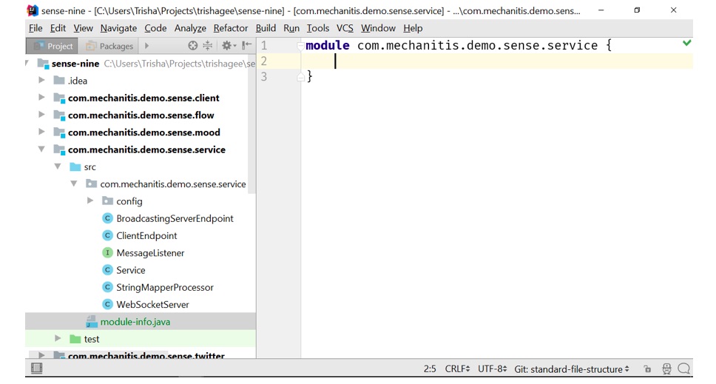Viewport: 716px width, 384px height.
Task: Open the Project panel settings gear
Action: [x=229, y=45]
